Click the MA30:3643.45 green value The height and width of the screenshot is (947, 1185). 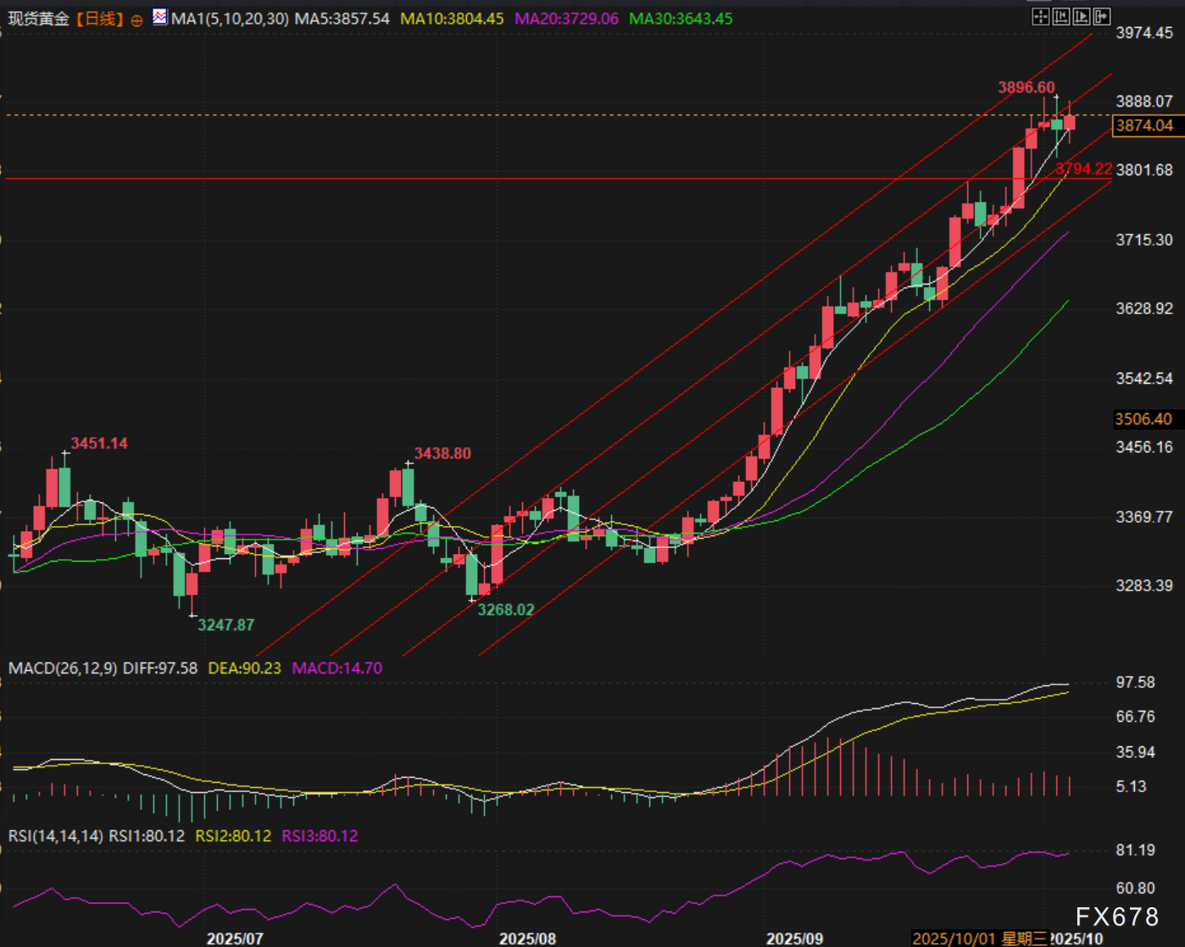coord(681,19)
